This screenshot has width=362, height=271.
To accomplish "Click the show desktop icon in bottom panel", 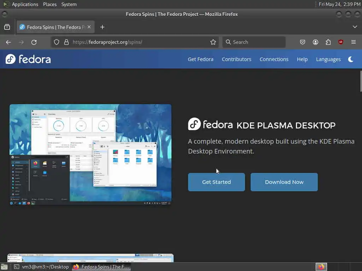I will coord(4,267).
